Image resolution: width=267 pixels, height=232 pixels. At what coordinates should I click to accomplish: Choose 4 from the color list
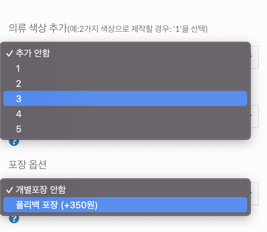tap(18, 114)
